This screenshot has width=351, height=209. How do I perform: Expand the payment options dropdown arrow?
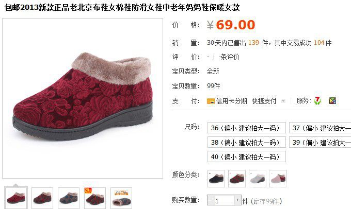pos(283,101)
